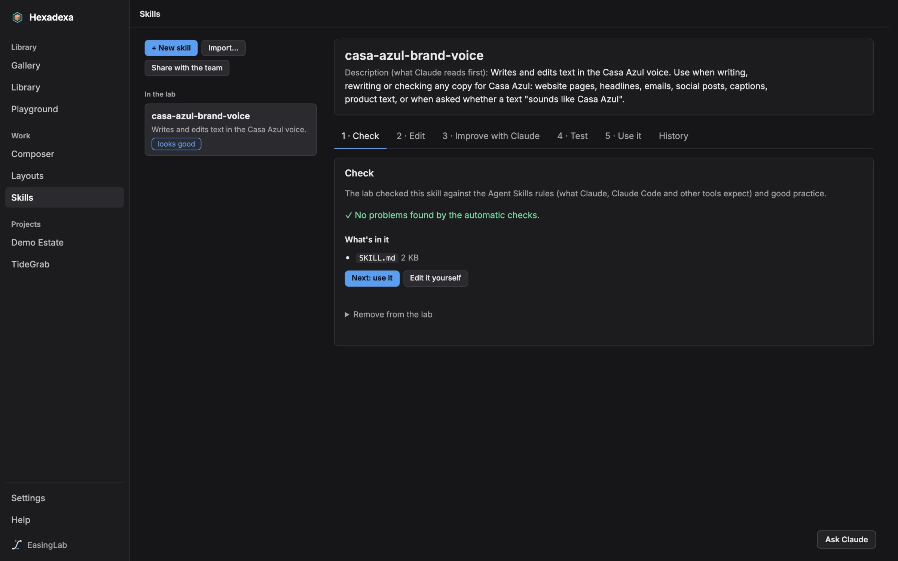
Task: Select the casa-azul-brand-voice skill card
Action: tap(230, 129)
